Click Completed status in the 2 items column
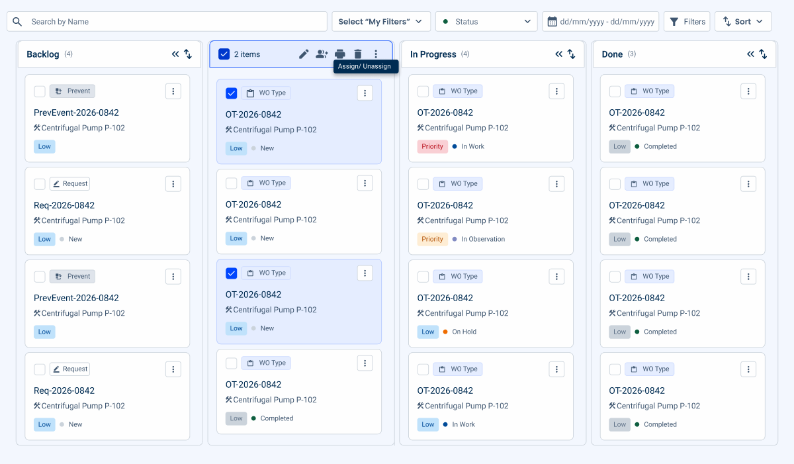794x464 pixels. coord(277,418)
